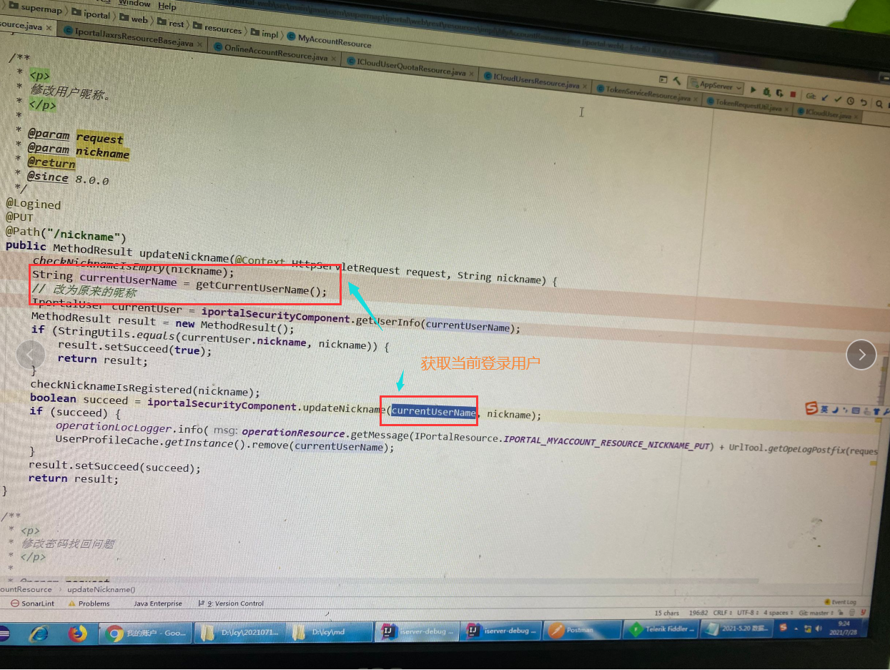Open the UTF-8 encoding selector in status bar

(747, 613)
